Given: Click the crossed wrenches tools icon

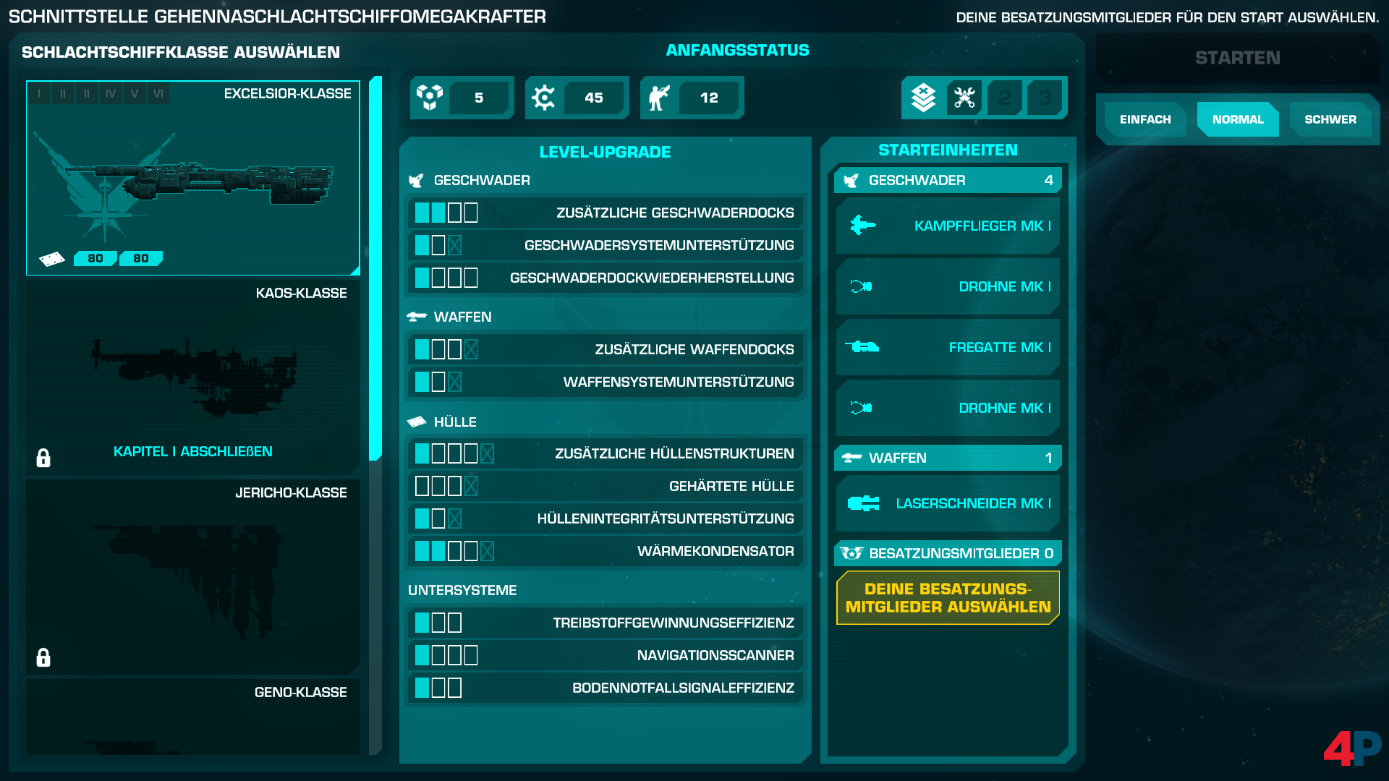Looking at the screenshot, I should [x=963, y=96].
